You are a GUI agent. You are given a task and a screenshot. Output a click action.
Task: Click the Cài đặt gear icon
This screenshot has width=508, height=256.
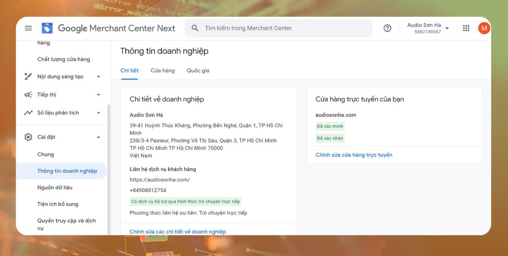tap(28, 137)
